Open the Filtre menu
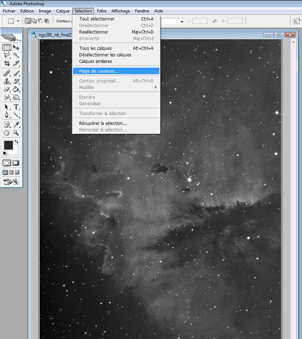Viewport: 302px width, 339px height. (x=102, y=11)
